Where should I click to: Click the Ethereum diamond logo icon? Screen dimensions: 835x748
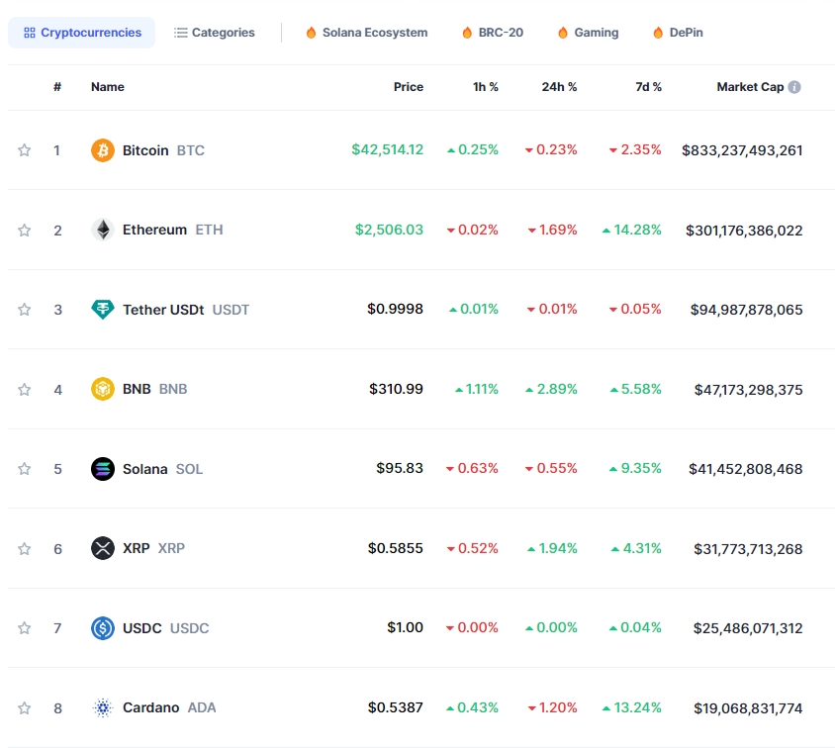[x=103, y=230]
